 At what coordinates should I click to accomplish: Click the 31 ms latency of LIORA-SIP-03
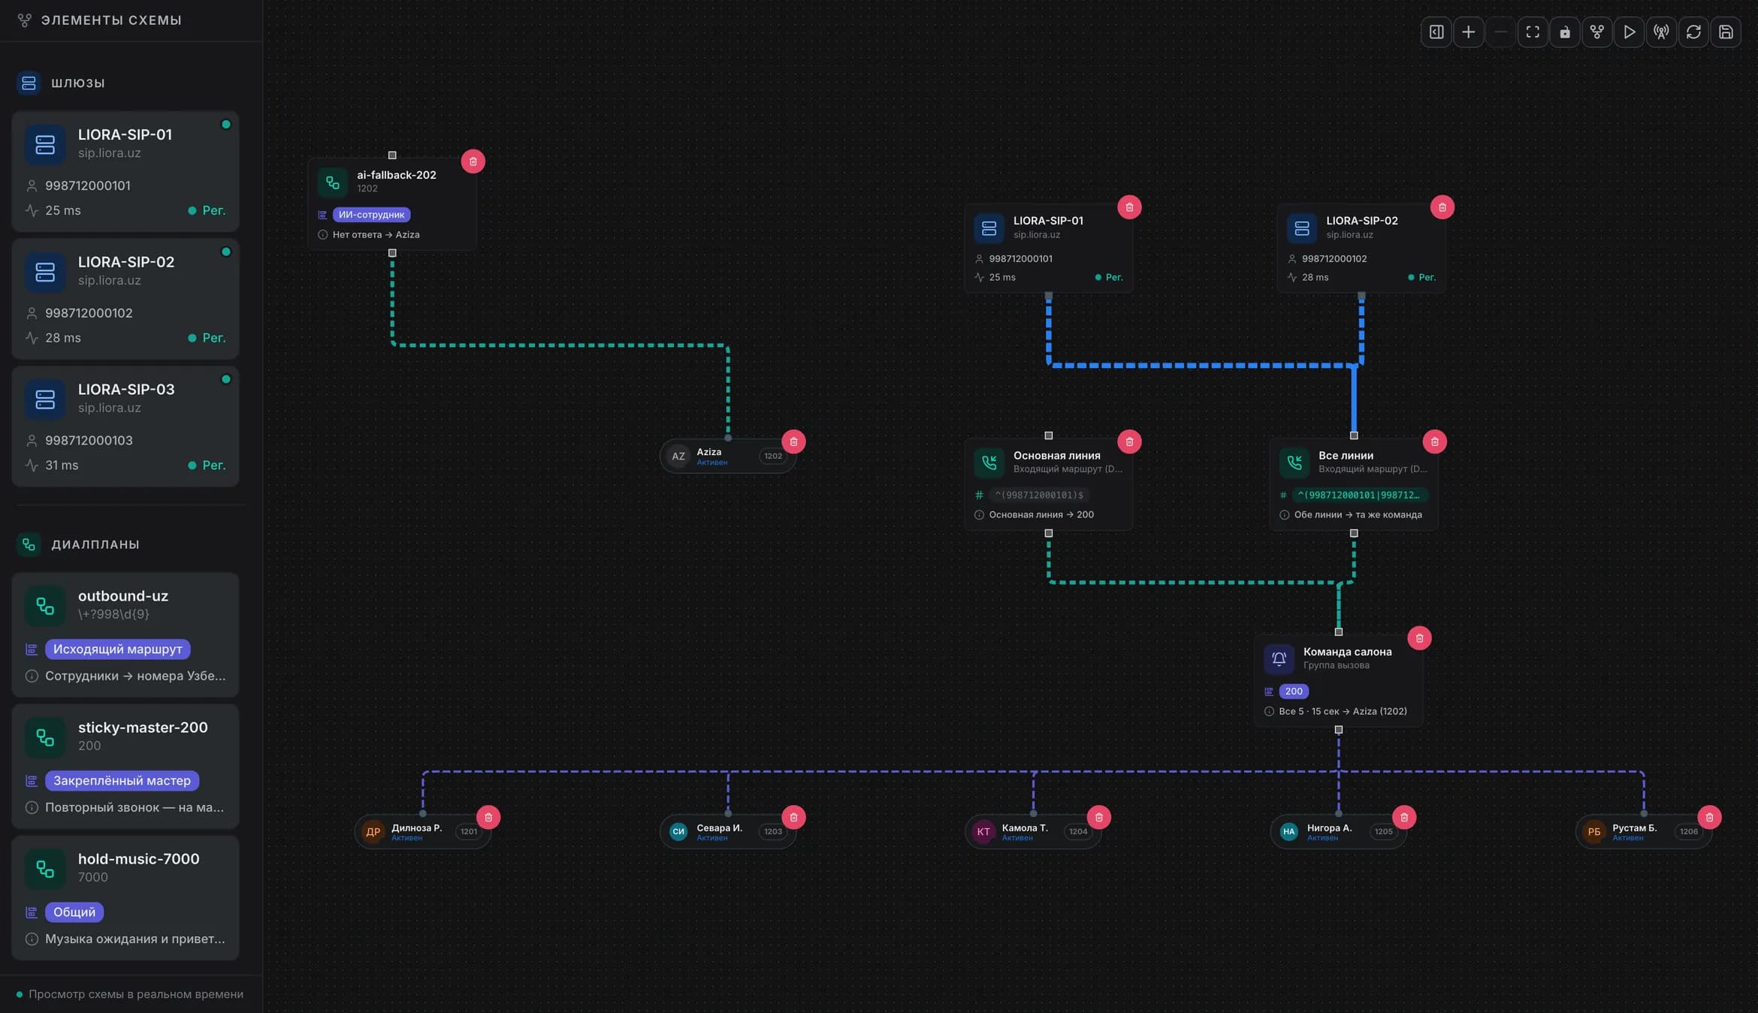tap(62, 466)
